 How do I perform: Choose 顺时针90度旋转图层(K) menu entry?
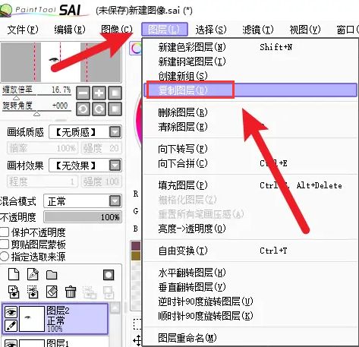[250, 316]
